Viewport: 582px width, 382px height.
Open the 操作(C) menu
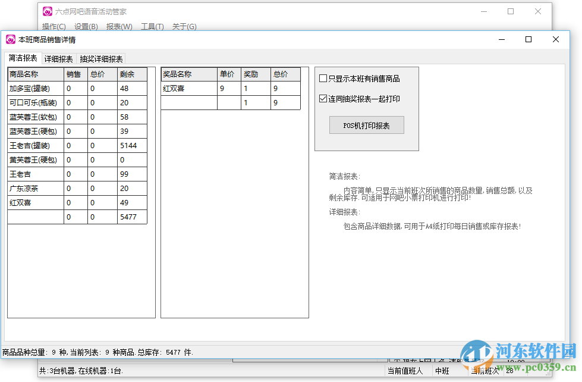coord(54,26)
